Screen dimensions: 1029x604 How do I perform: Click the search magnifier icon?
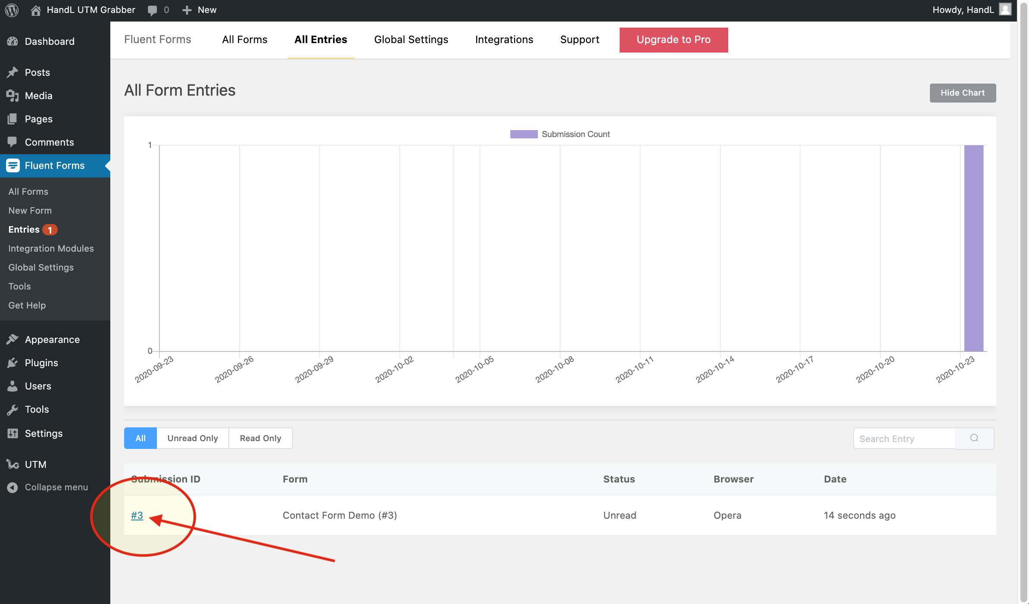point(974,438)
